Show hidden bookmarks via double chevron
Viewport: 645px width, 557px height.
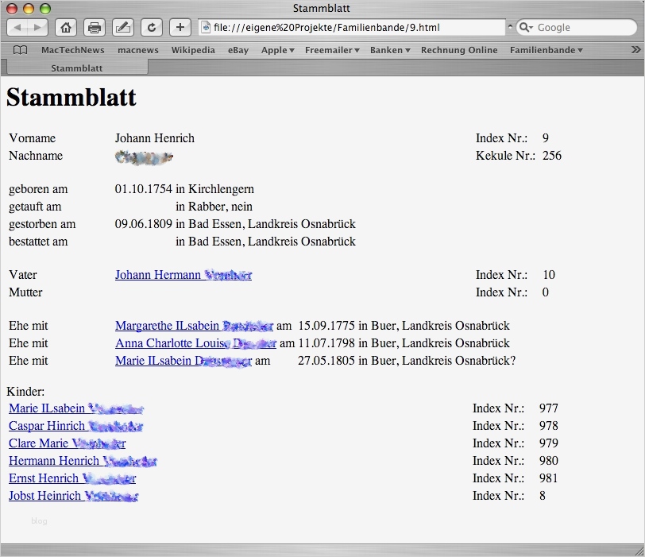[635, 50]
